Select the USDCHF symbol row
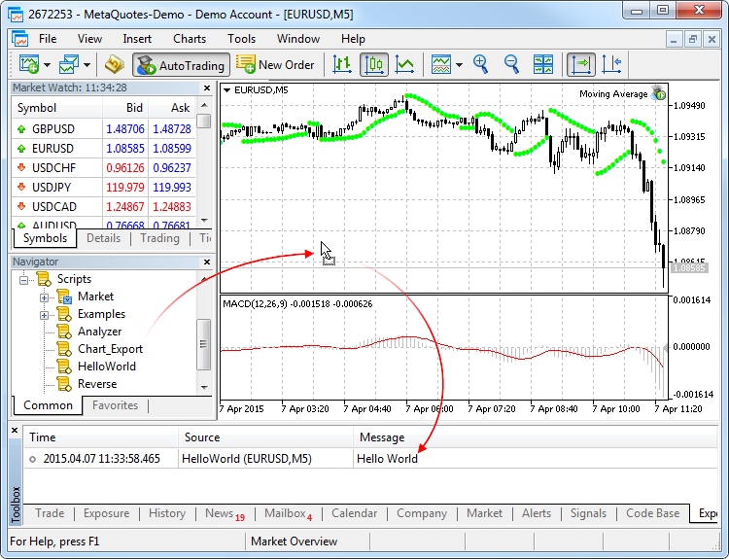The height and width of the screenshot is (559, 729). point(104,168)
